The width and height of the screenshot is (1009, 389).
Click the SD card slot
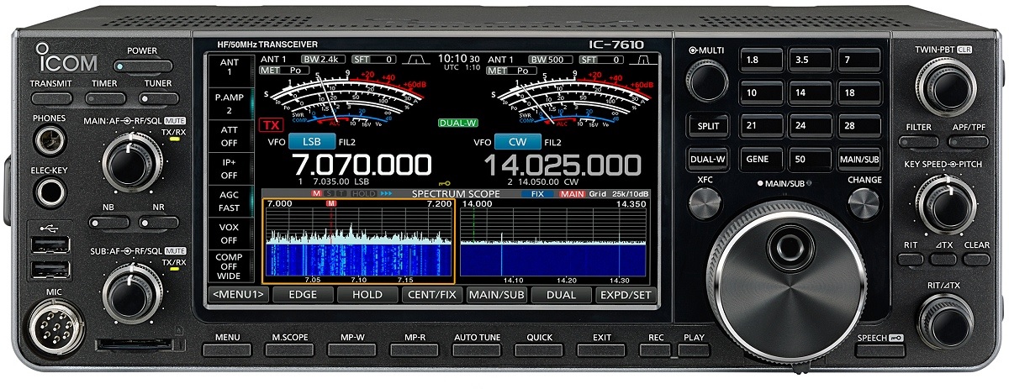pos(136,344)
